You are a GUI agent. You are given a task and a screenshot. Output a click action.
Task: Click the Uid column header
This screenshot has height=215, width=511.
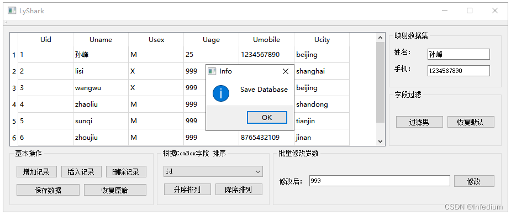tap(46, 39)
